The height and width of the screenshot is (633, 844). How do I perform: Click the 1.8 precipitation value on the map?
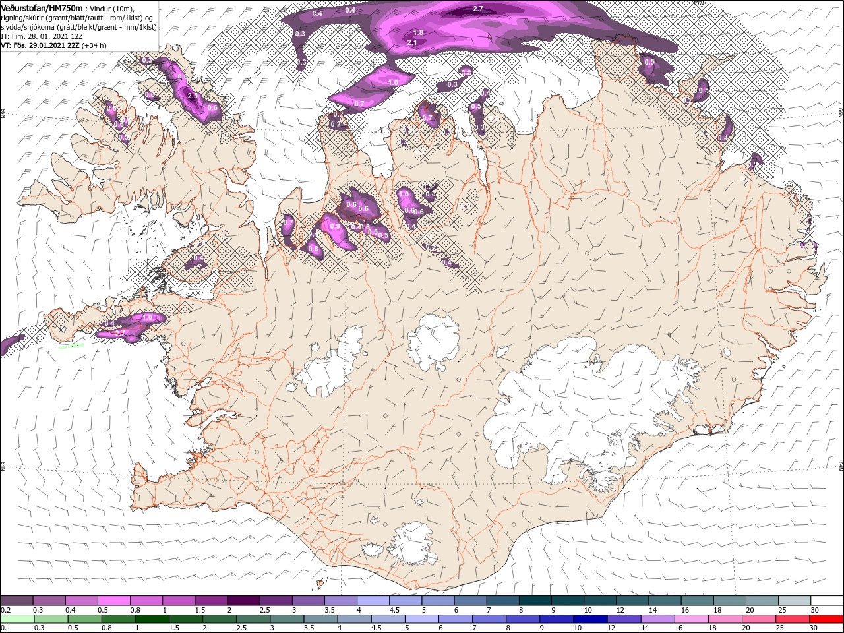(x=418, y=33)
